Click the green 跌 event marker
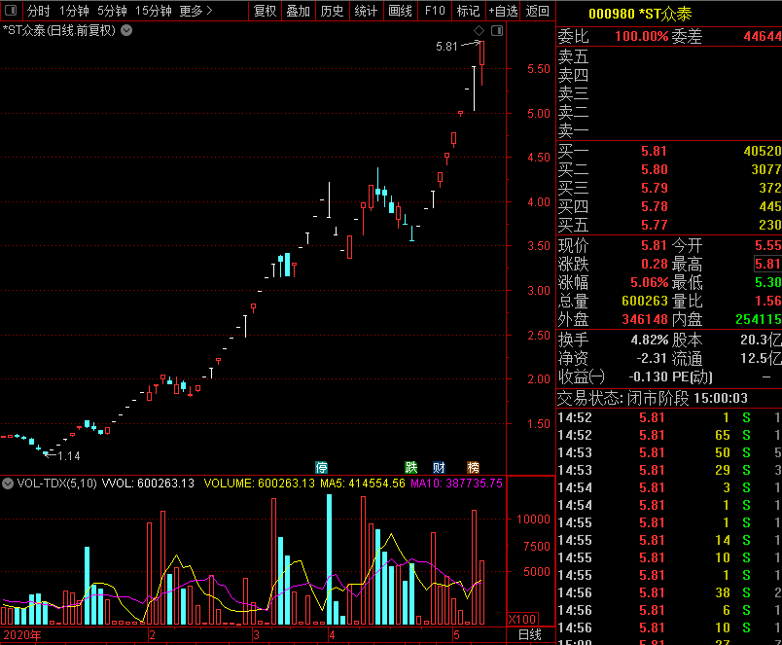The width and height of the screenshot is (782, 645). [411, 467]
